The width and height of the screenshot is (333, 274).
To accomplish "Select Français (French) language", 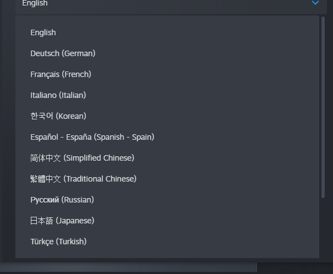I will tap(61, 74).
